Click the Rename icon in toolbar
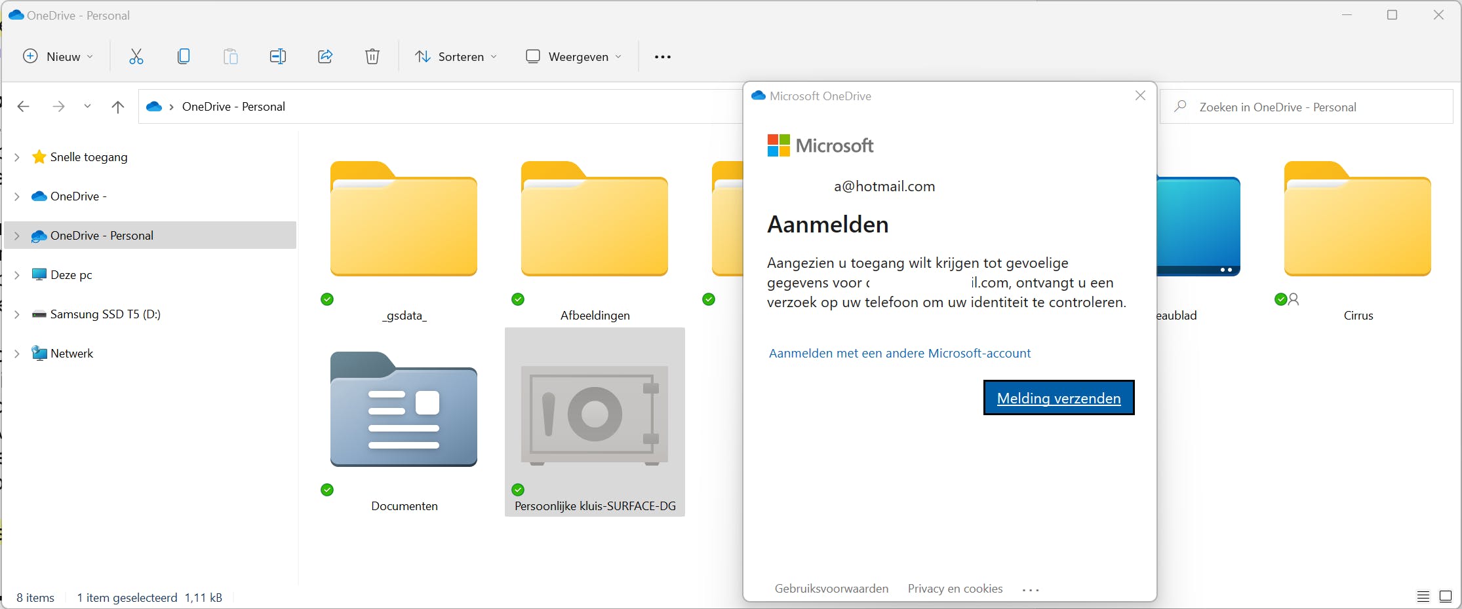Viewport: 1462px width, 609px height. (277, 57)
